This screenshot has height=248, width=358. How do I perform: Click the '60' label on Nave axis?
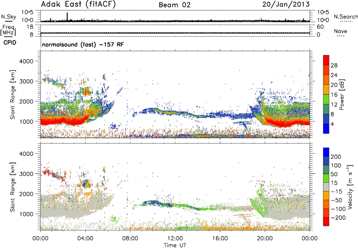click(320, 27)
